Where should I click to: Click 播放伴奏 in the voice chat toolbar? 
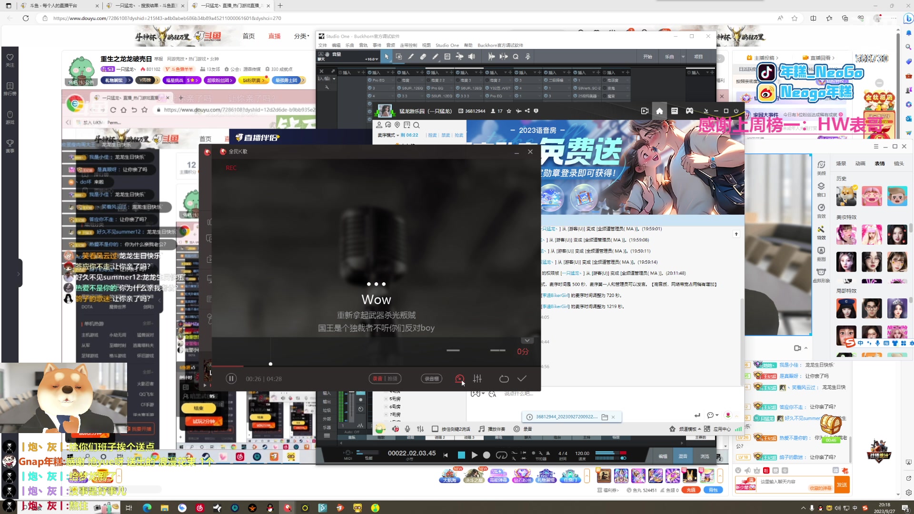(x=492, y=429)
